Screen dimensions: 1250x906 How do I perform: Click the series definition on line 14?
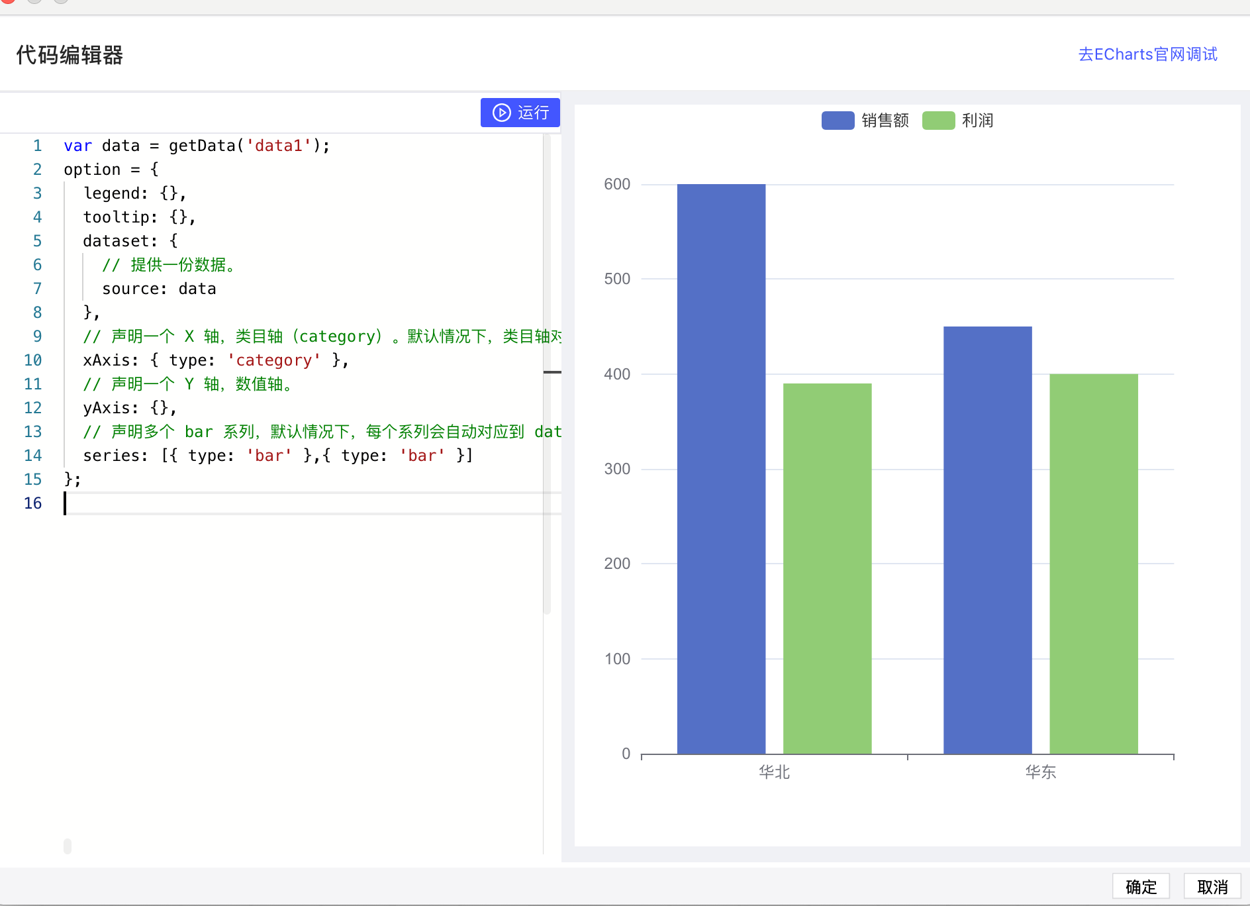tap(278, 456)
